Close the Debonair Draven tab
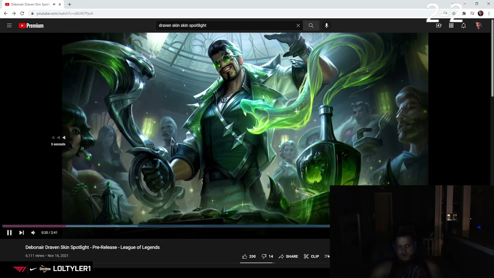The image size is (494, 278). pos(60,4)
